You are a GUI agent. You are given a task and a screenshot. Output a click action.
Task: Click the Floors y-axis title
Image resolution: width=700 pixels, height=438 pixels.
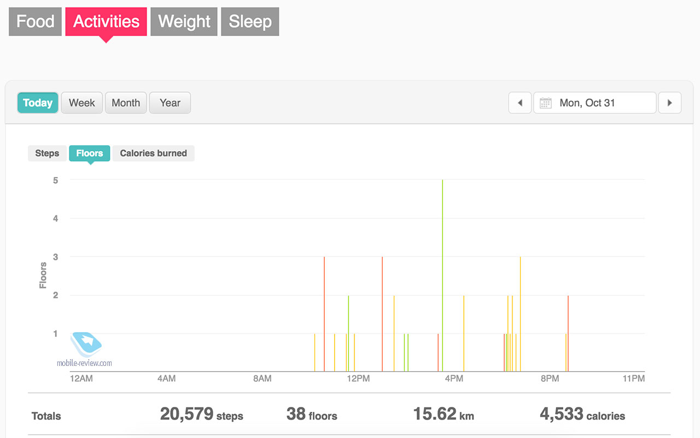43,275
